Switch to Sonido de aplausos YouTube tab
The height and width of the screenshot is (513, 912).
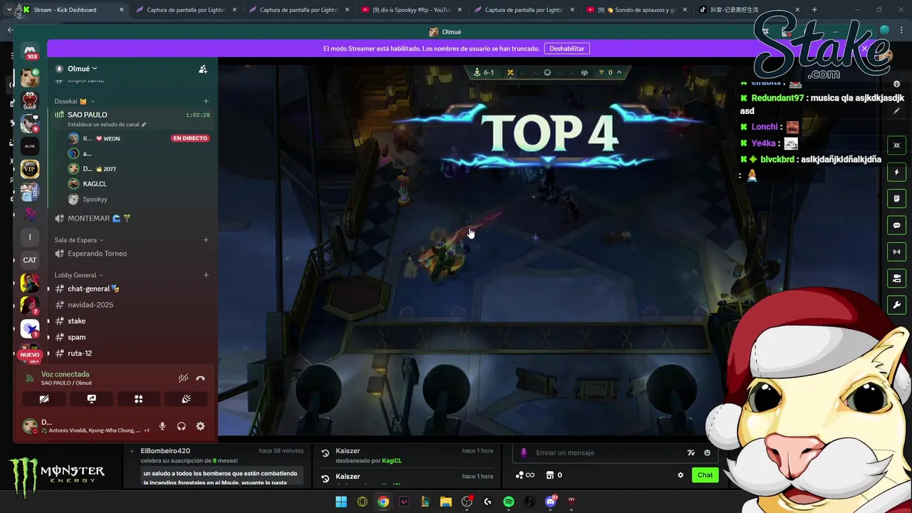point(638,10)
